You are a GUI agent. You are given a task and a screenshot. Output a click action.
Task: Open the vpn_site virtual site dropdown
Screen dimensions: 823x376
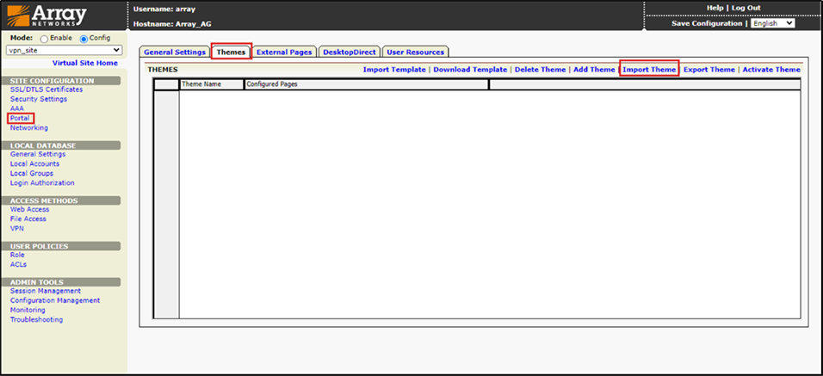click(x=65, y=51)
